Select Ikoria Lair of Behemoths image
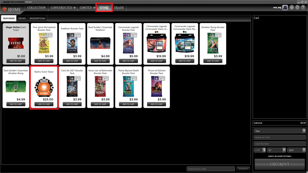 coord(100,86)
